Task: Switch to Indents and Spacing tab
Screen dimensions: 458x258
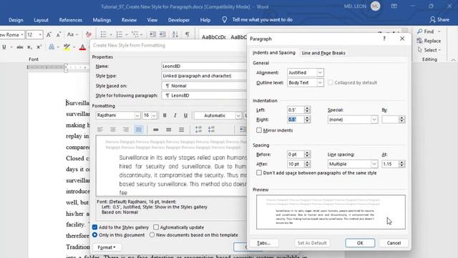Action: pyautogui.click(x=274, y=52)
